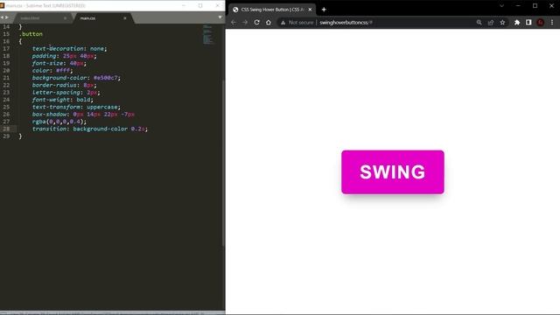Image resolution: width=560 pixels, height=315 pixels.
Task: Open Sublime tab list dropdown arrow
Action: pyautogui.click(x=220, y=17)
